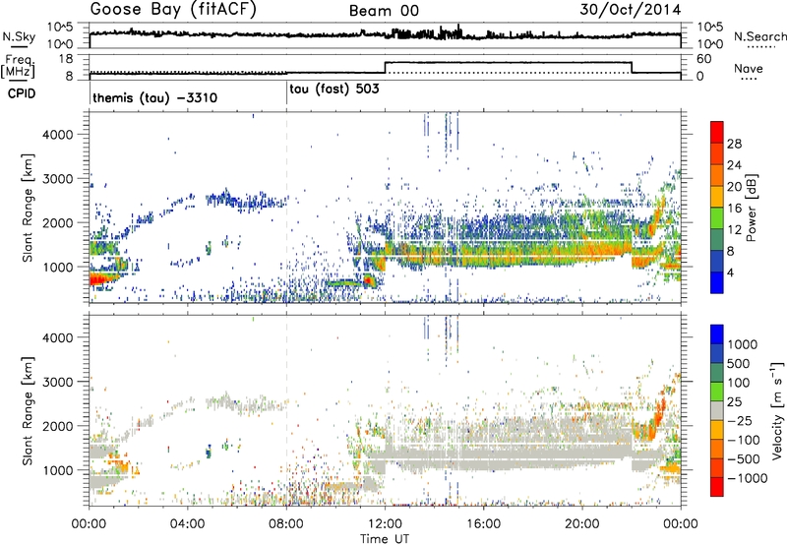
Task: Select the Power [dB] color bar title
Action: [x=751, y=208]
